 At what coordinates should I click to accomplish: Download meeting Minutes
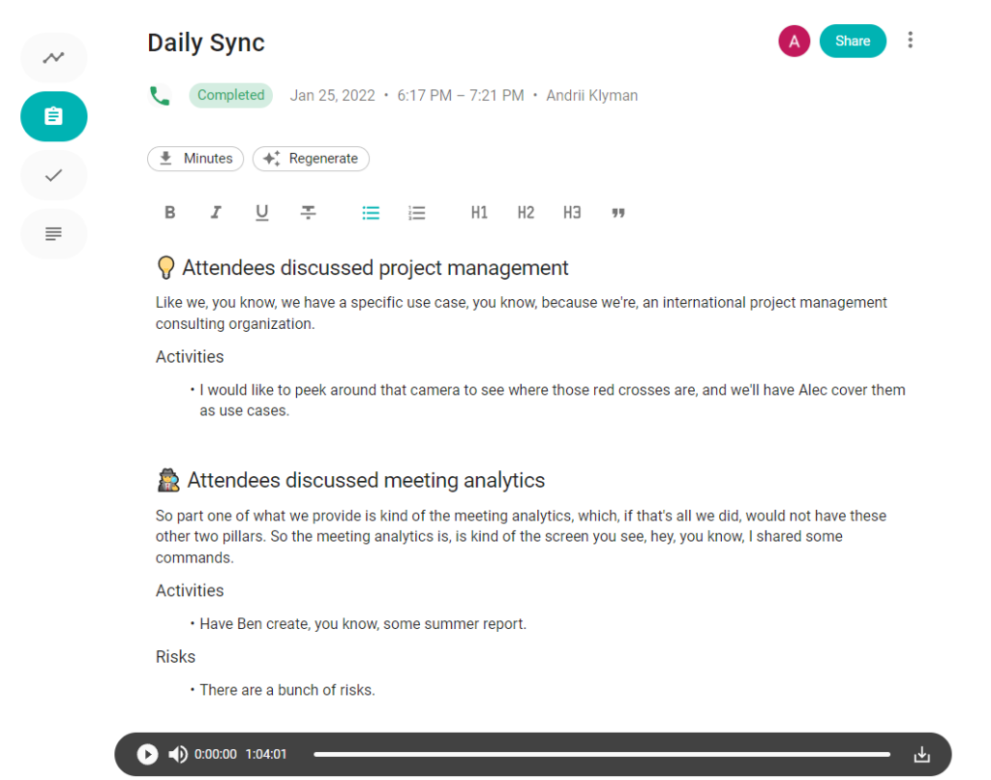tap(195, 159)
